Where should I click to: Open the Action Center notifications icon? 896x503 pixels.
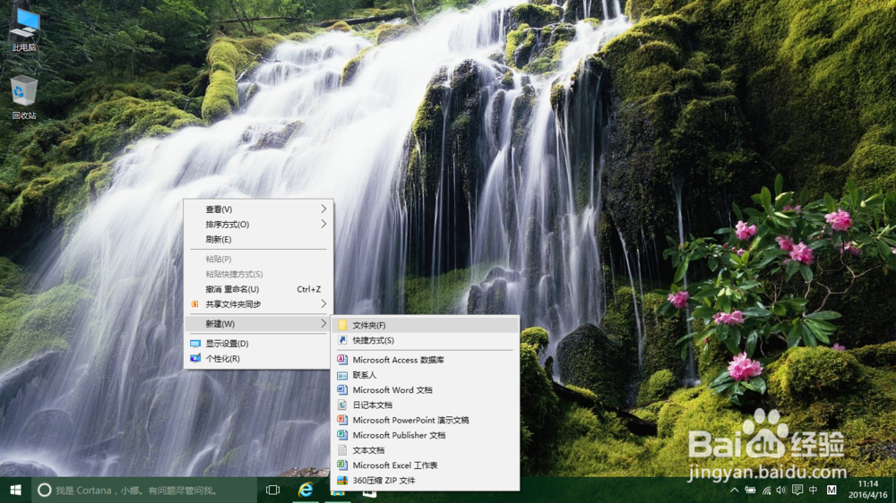[x=797, y=490]
